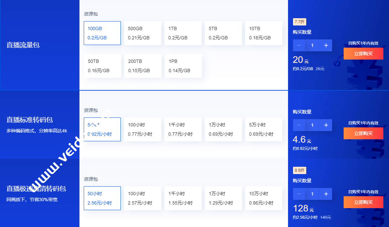Image resolution: width=389 pixels, height=227 pixels.
Task: Click the 直播流量包 title
Action: click(x=23, y=45)
